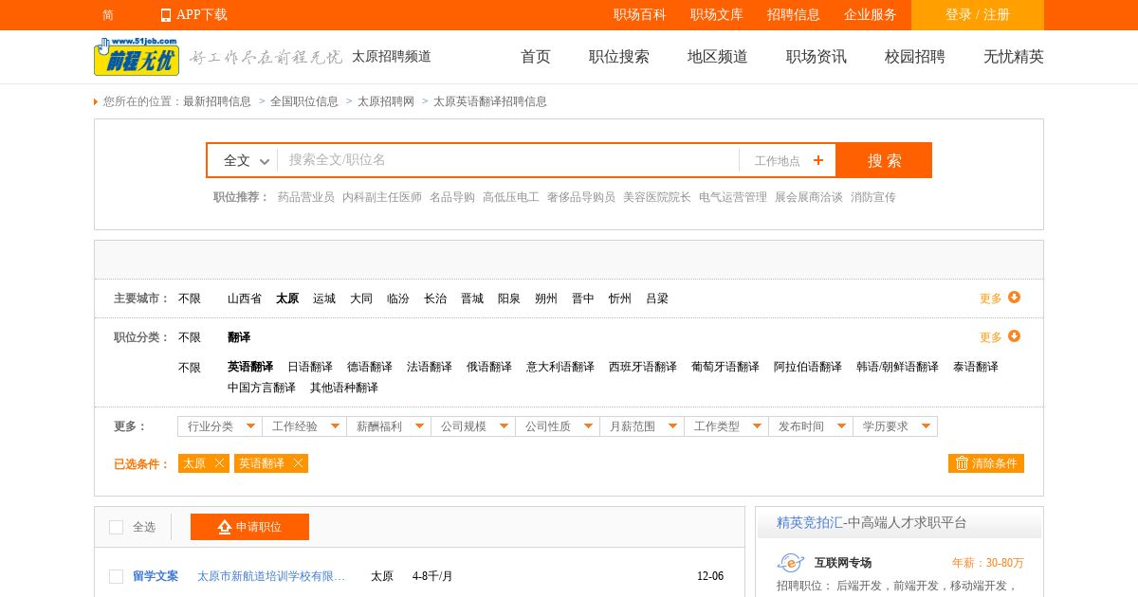Select 西班牙语翻译 job category
The image size is (1138, 597).
click(643, 367)
